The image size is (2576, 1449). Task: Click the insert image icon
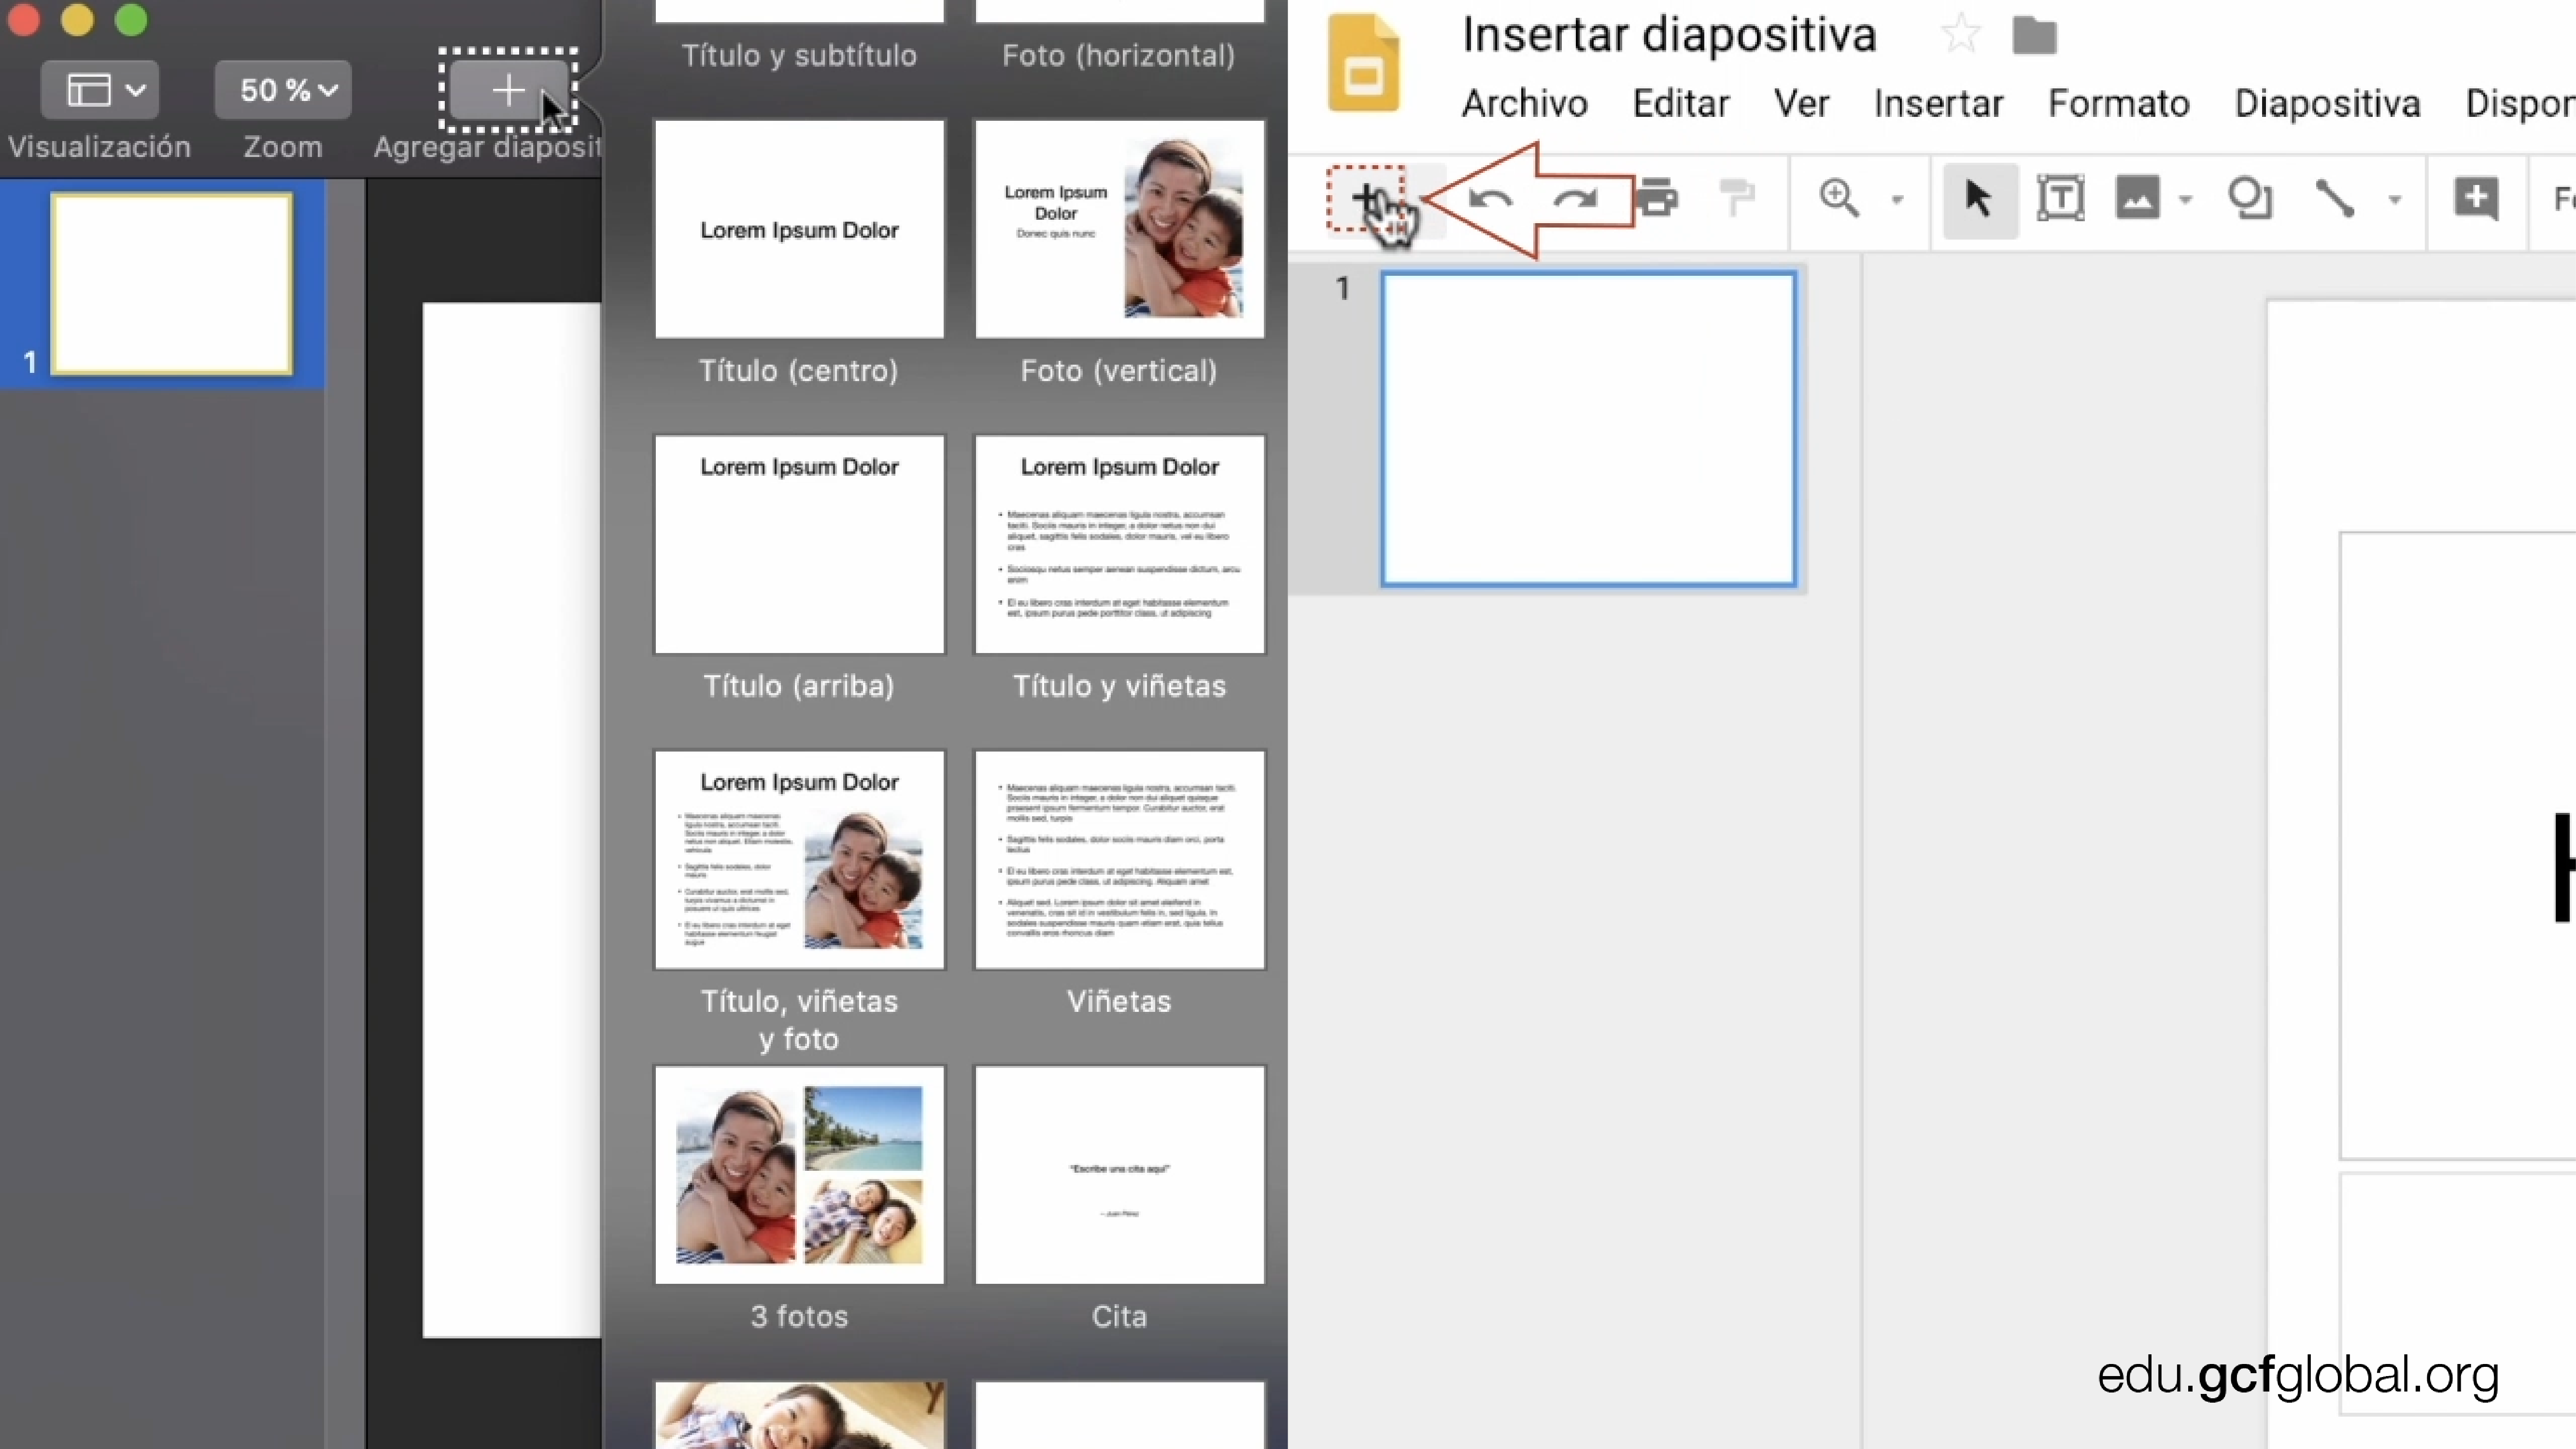coord(2137,198)
